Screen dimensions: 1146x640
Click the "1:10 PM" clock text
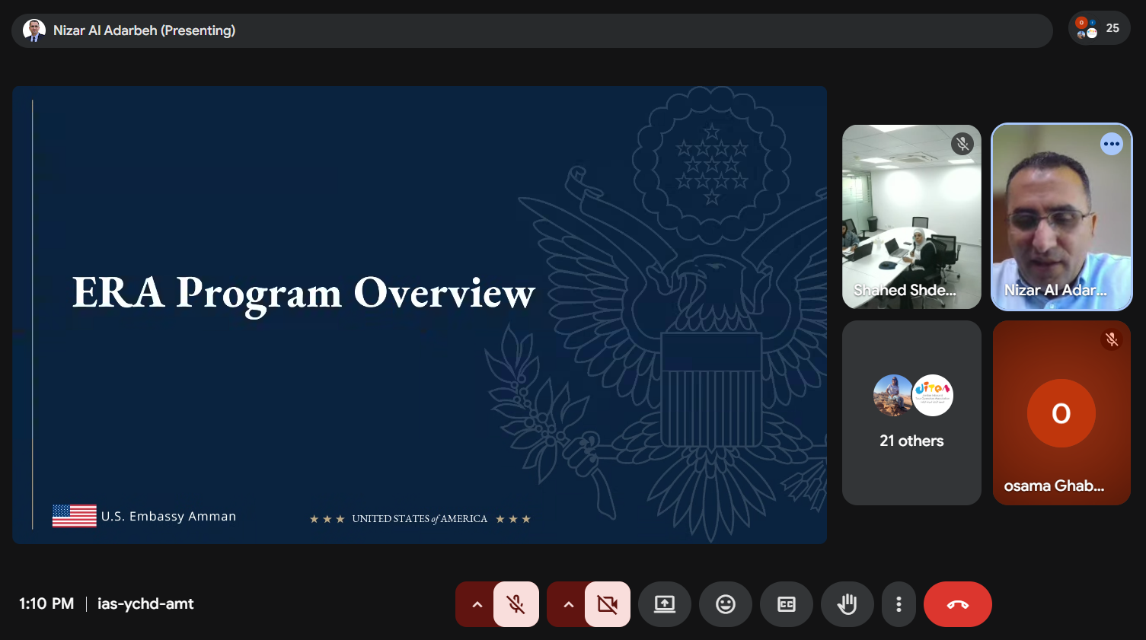point(46,603)
